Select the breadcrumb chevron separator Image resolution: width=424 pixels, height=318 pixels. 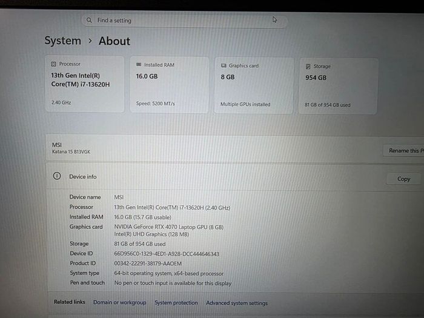click(x=90, y=41)
